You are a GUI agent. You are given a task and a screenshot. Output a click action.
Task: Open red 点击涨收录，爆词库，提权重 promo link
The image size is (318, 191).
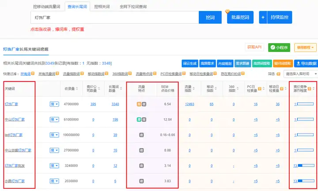(57, 30)
